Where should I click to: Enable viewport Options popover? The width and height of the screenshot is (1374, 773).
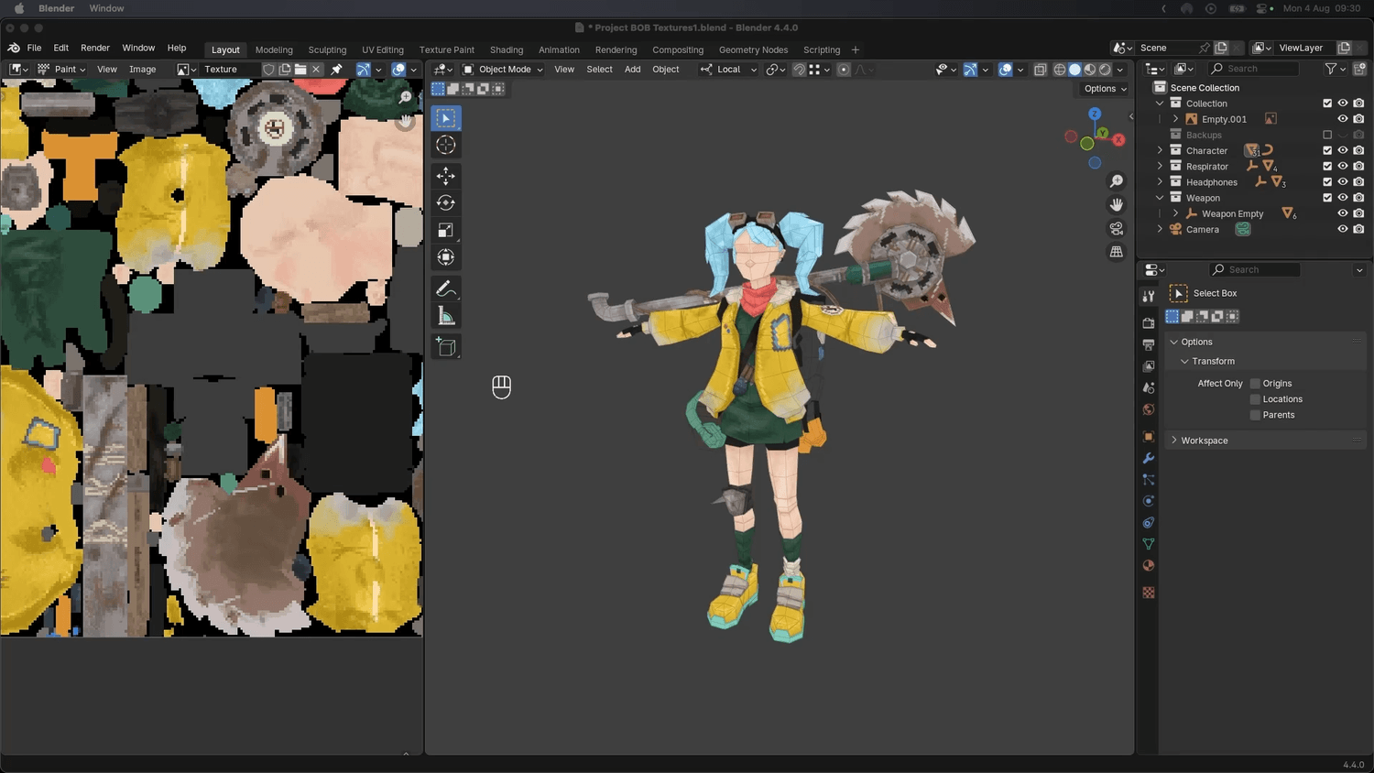1103,88
